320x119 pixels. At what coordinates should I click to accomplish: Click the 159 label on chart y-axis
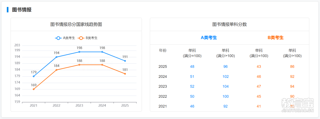point(17,102)
